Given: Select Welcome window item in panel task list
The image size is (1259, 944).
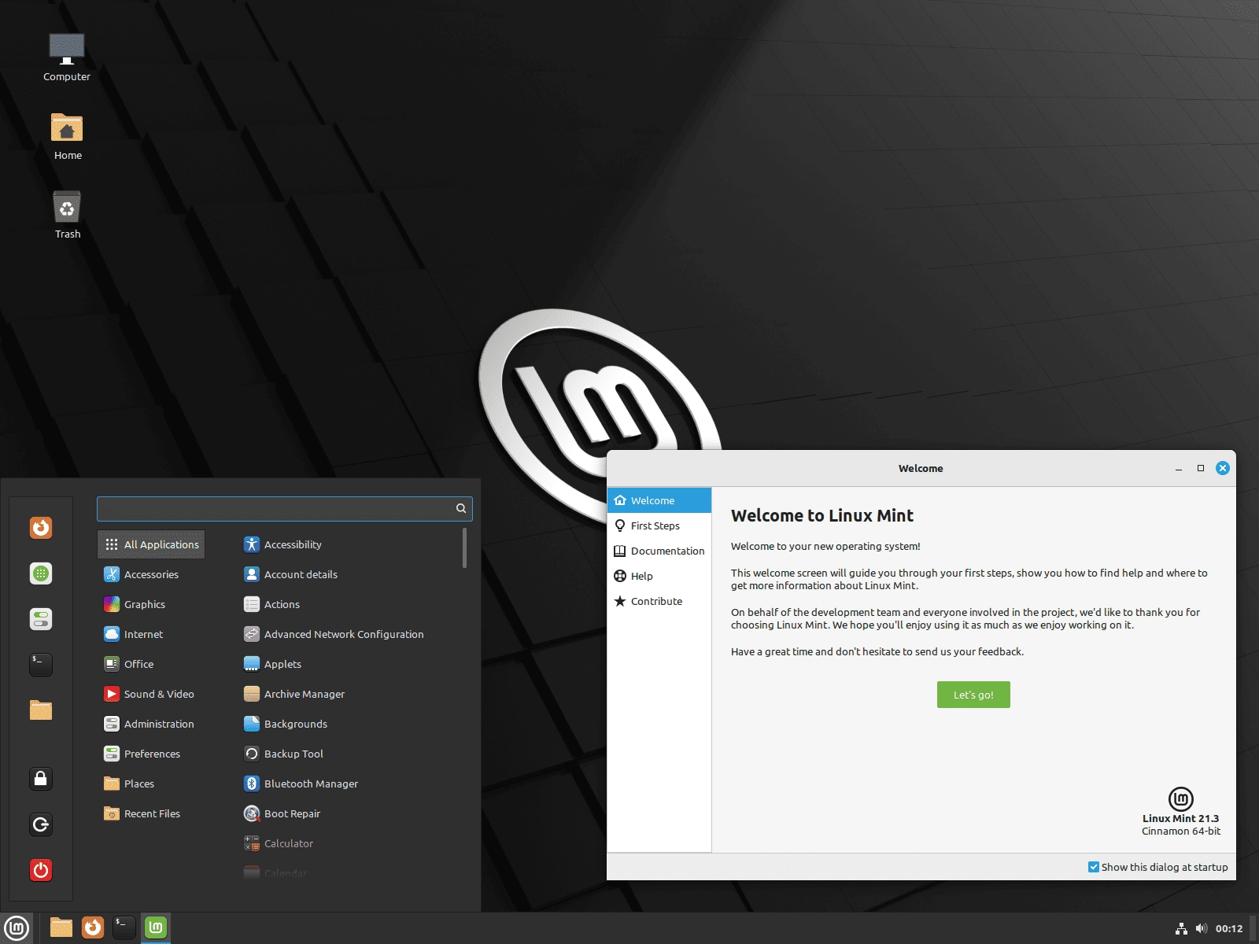Looking at the screenshot, I should point(156,928).
